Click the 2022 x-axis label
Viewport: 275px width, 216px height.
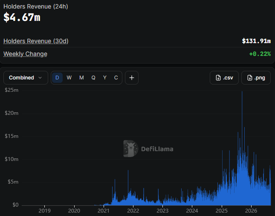[133, 211]
